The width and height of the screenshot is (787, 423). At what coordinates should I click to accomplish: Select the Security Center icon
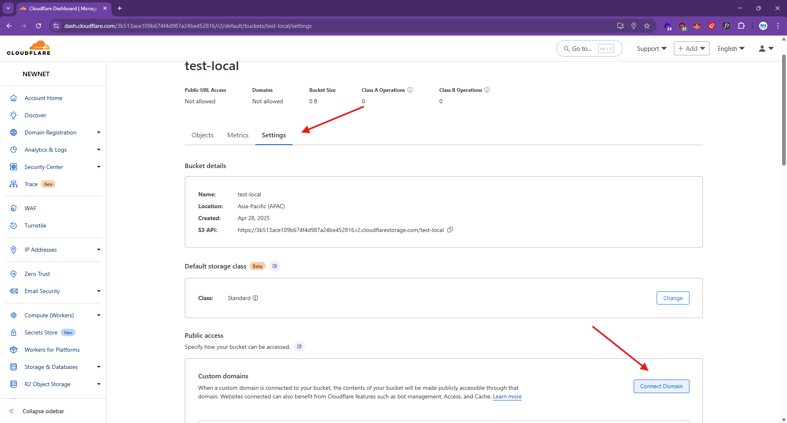tap(14, 167)
